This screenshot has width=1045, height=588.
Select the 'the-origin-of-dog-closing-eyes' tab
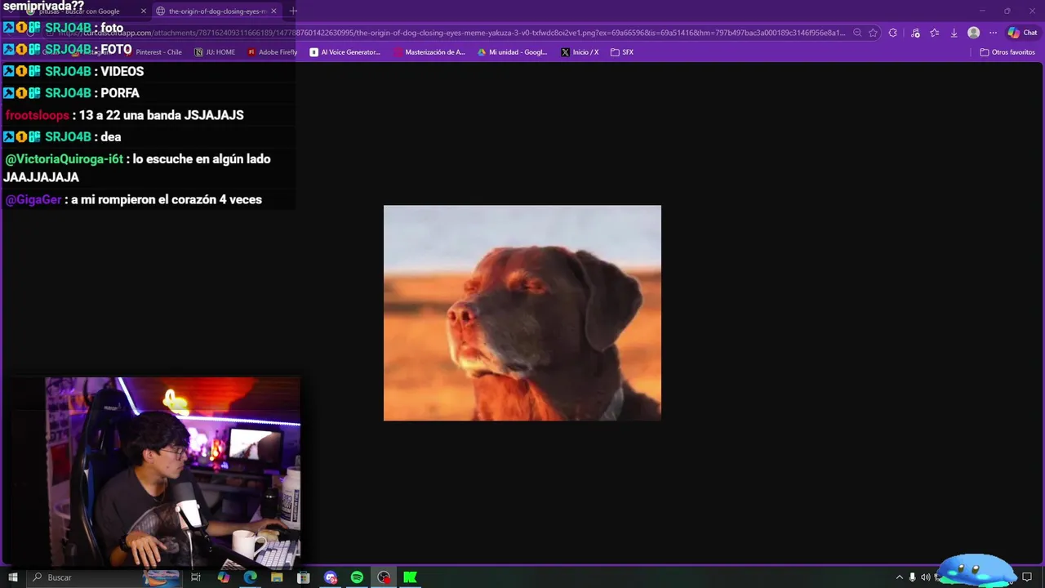[217, 11]
